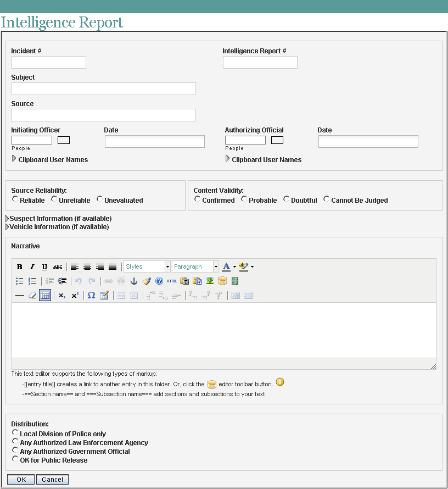448x489 pixels.
Task: Open the Paragraph format dropdown
Action: coord(195,266)
